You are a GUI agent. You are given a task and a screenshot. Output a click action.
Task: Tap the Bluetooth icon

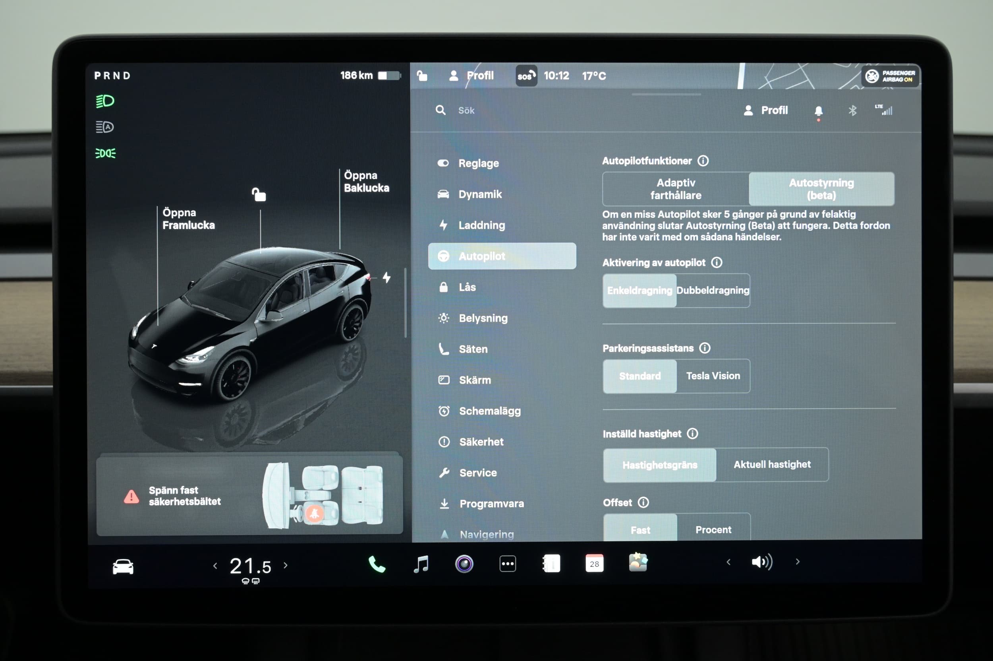pos(852,111)
